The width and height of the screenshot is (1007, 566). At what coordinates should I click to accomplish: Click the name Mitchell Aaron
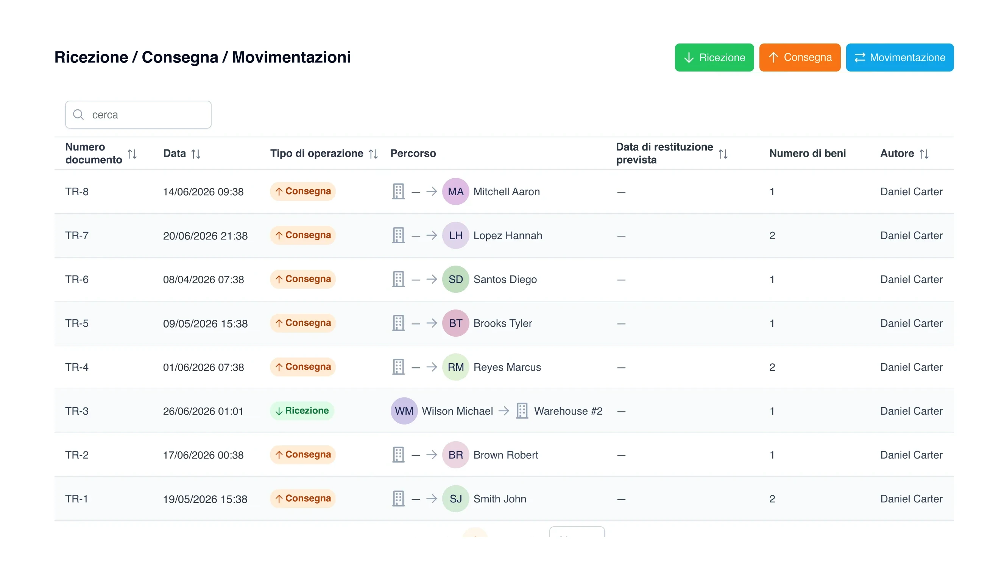coord(506,191)
